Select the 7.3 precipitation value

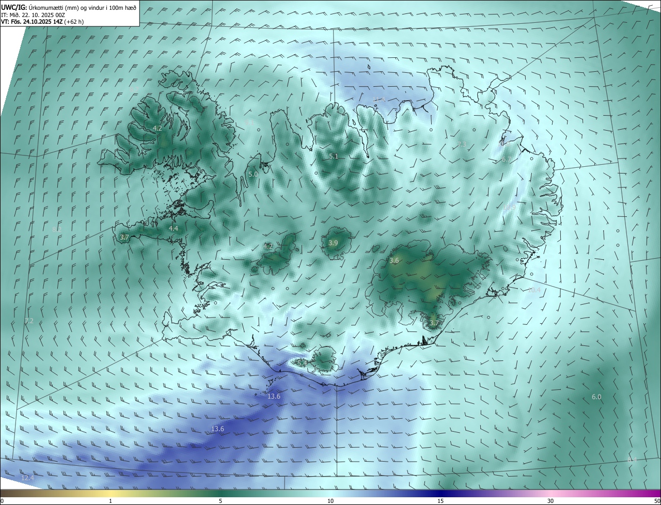(x=462, y=145)
